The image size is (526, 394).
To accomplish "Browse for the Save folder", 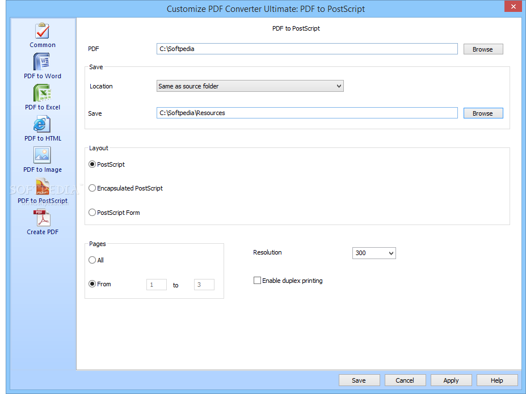I will (483, 113).
